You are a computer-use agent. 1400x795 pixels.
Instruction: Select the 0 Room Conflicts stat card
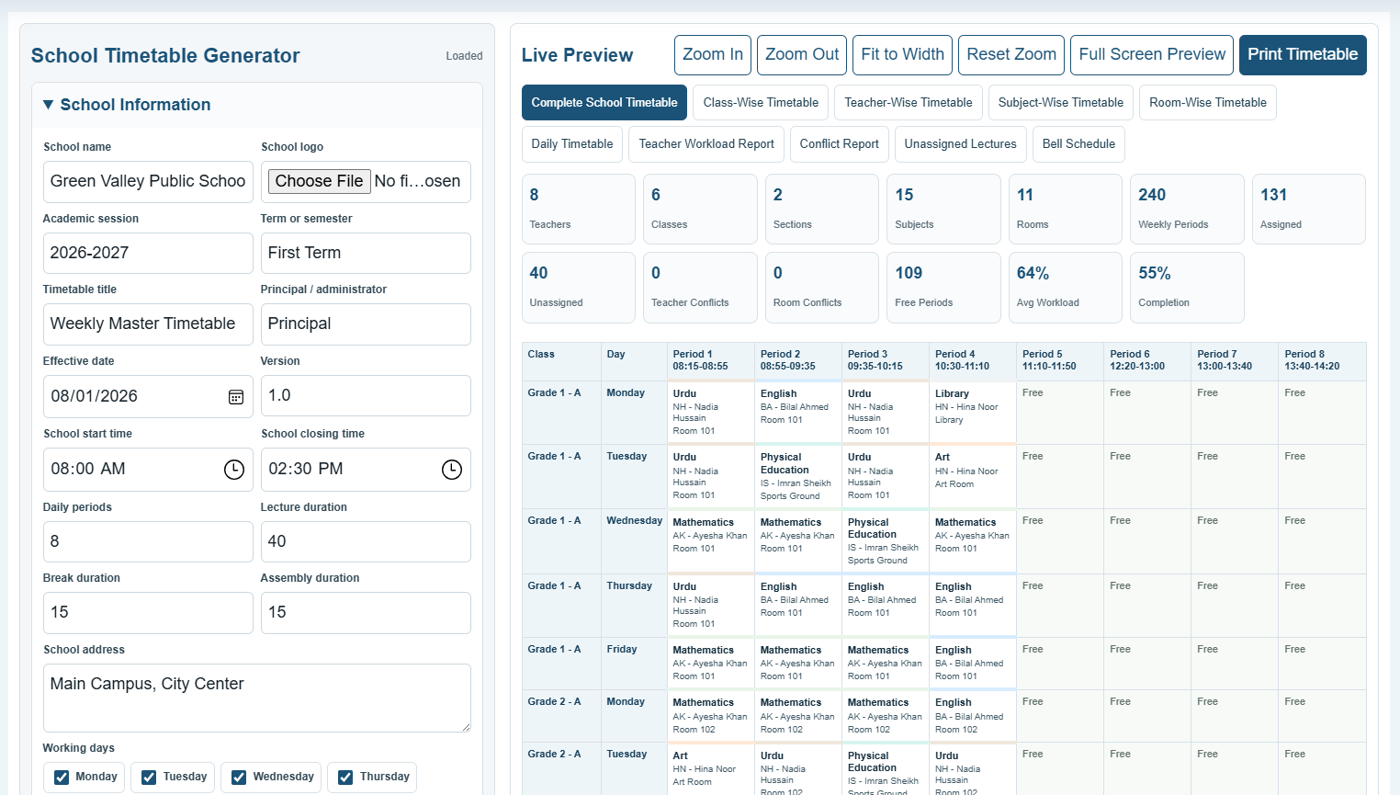(x=822, y=288)
